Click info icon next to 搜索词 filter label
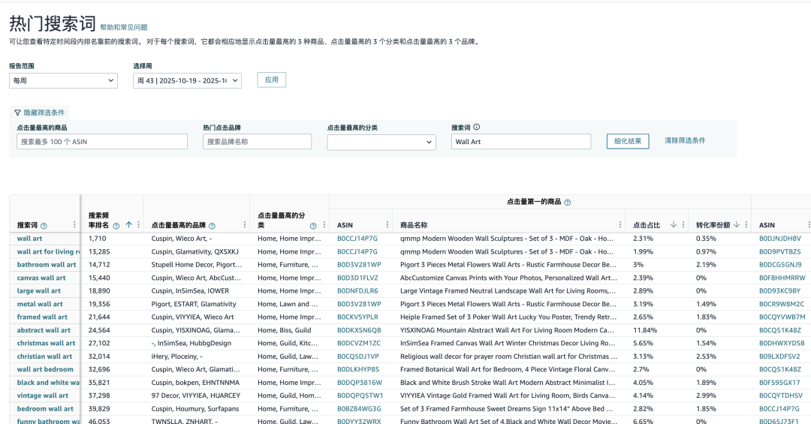811x424 pixels. [x=476, y=127]
